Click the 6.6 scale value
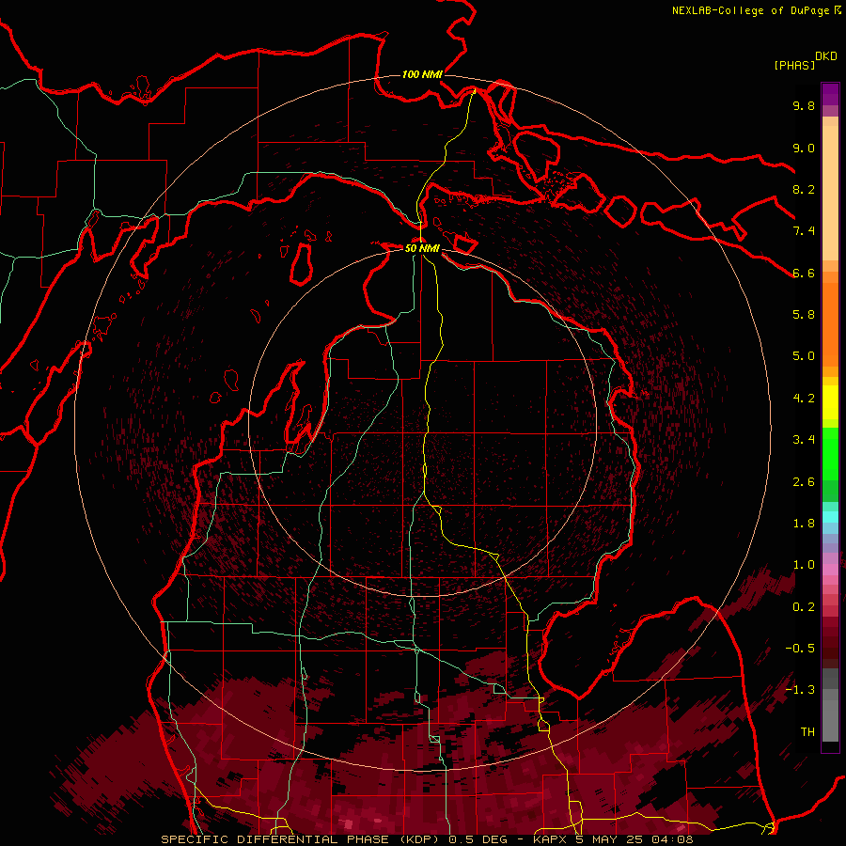The width and height of the screenshot is (846, 846). (x=804, y=273)
